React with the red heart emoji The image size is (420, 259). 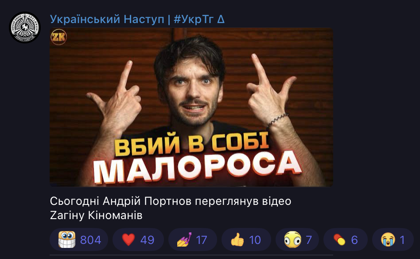point(128,239)
